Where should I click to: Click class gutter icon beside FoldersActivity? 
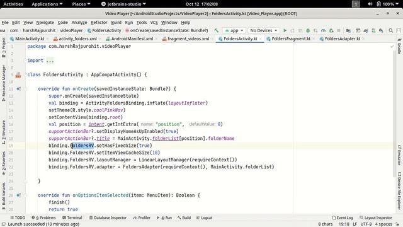point(18,75)
